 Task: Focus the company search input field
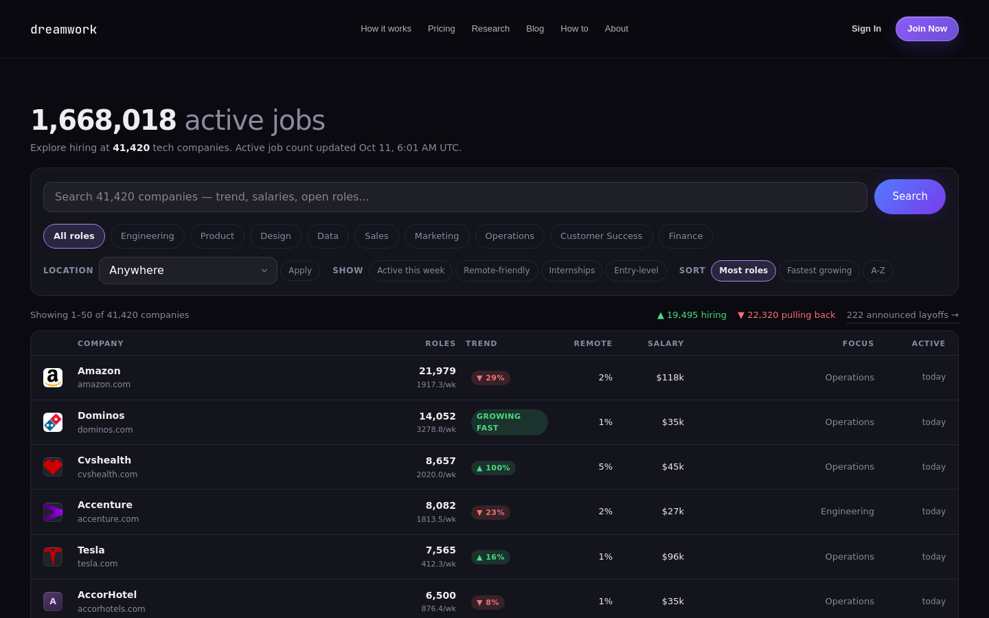point(455,197)
